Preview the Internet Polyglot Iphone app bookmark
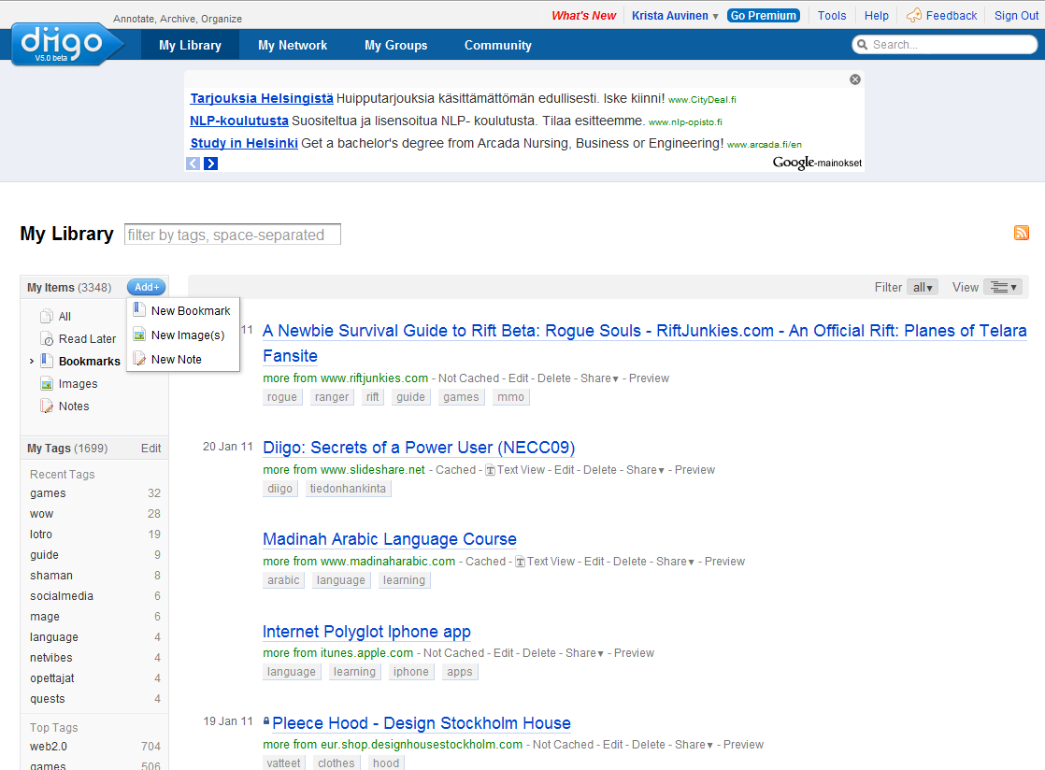This screenshot has height=770, width=1045. tap(634, 653)
